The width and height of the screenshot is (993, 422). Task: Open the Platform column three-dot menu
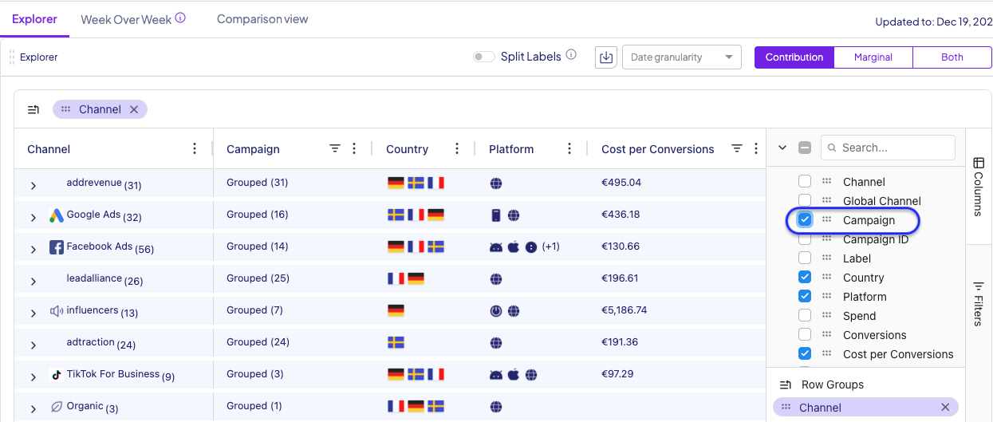569,149
